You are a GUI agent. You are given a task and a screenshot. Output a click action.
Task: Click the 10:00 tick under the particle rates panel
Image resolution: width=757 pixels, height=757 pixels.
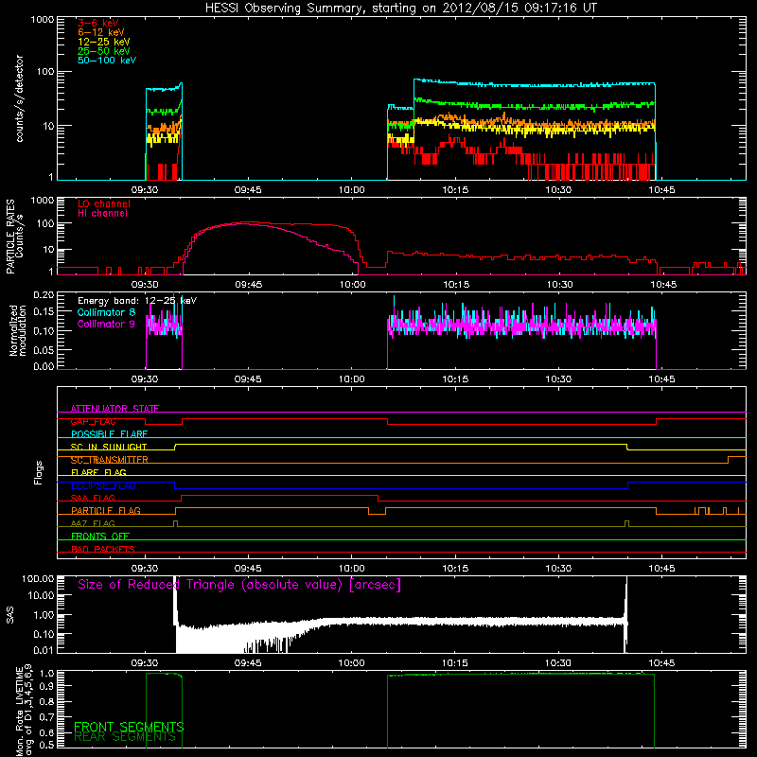352,285
